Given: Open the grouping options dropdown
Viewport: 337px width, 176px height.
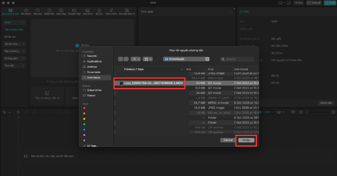Looking at the screenshot, I should click(x=148, y=59).
